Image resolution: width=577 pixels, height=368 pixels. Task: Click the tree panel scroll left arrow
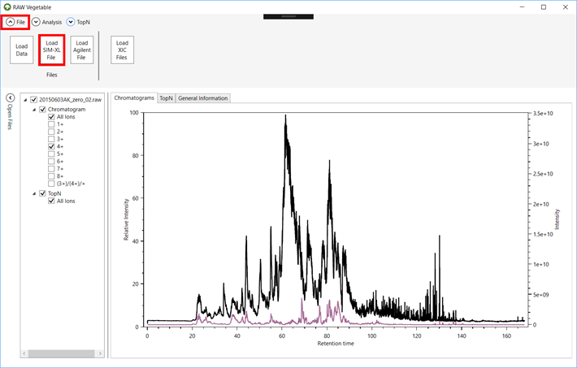24,353
